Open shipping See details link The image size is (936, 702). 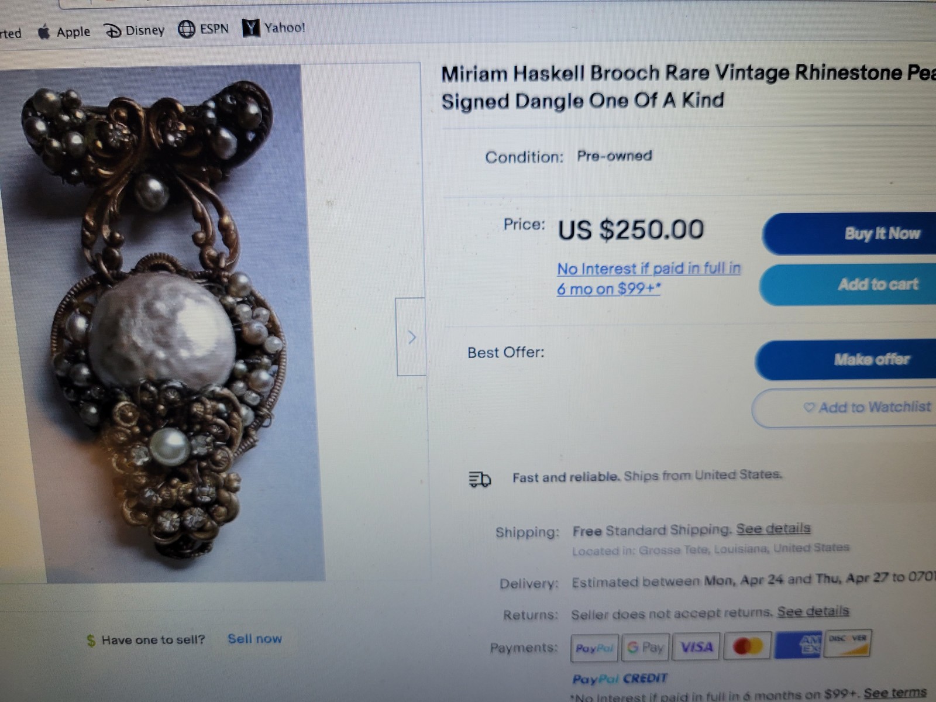tap(773, 529)
